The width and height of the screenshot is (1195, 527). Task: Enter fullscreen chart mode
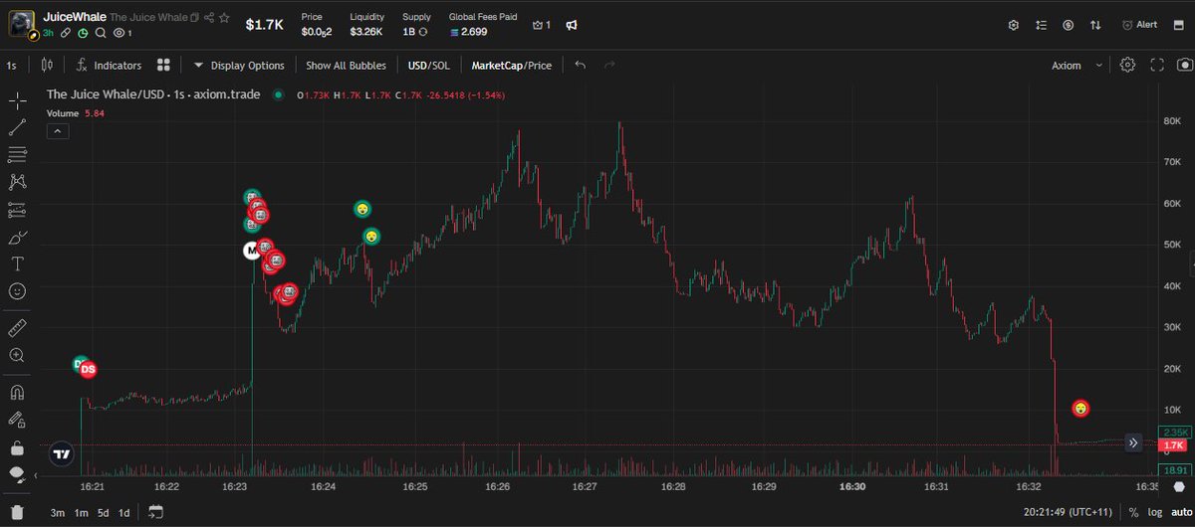1157,65
